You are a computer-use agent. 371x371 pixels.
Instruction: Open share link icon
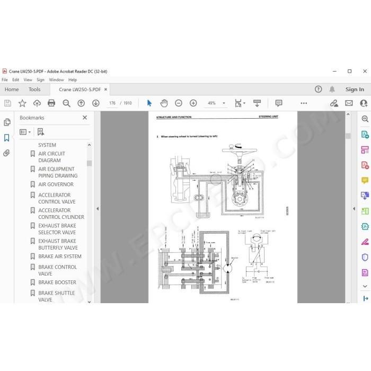point(334,103)
